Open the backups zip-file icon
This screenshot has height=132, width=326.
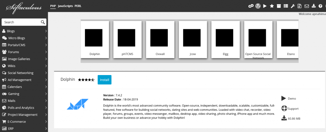coord(300,6)
